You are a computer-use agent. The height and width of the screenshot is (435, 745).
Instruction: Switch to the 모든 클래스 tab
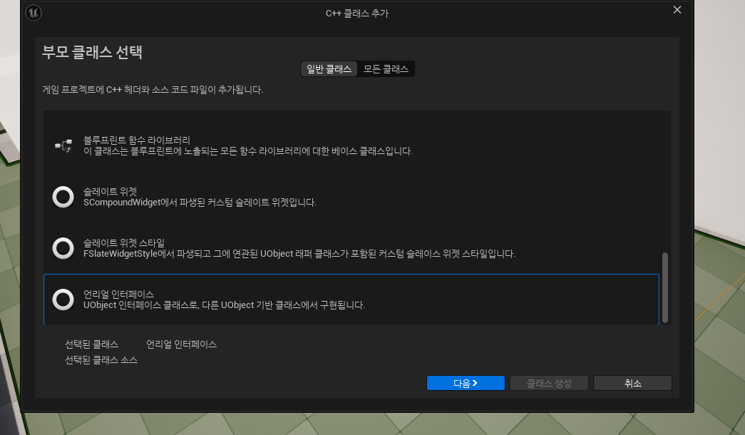tap(386, 69)
